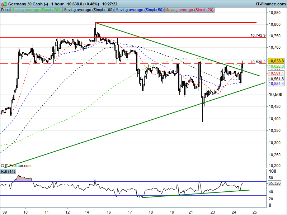Click the 65.328 RSI value tag
Screen dimensions: 287x215
[x=274, y=183]
